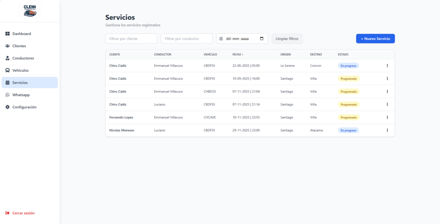This screenshot has width=440, height=224.
Task: Click the Conductores person icon
Action: [7, 58]
